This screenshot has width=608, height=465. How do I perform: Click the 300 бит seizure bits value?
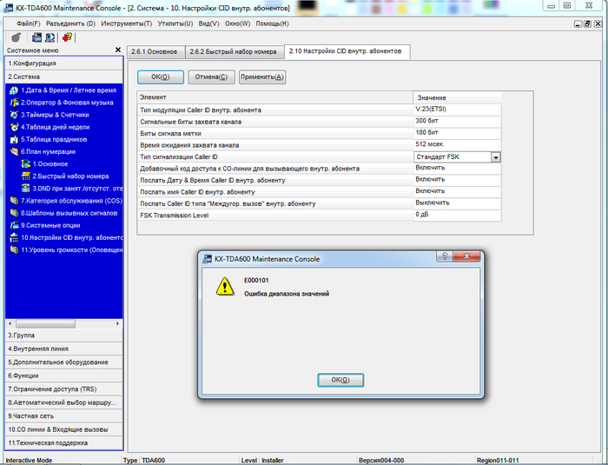coord(457,122)
